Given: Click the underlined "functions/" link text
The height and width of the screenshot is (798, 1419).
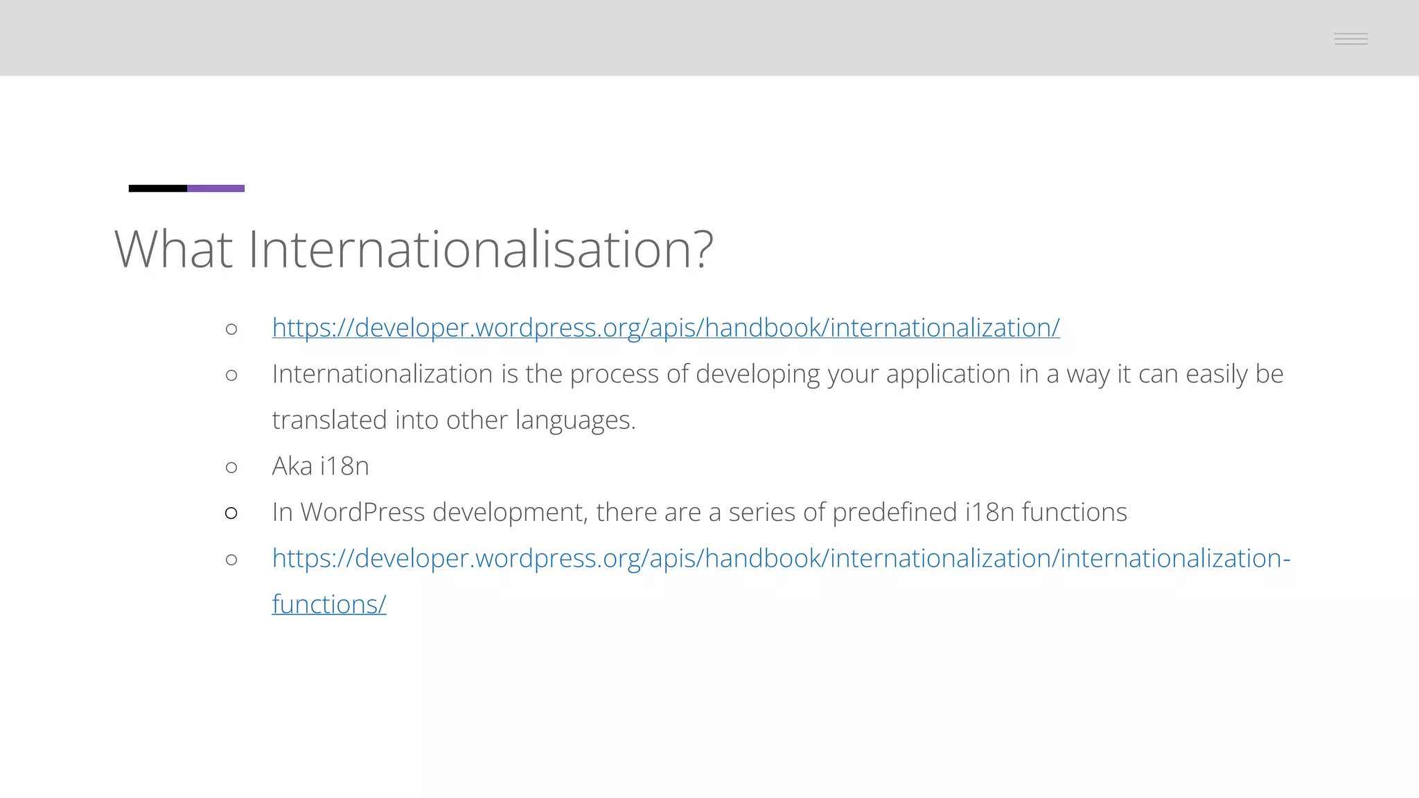Looking at the screenshot, I should [x=328, y=604].
